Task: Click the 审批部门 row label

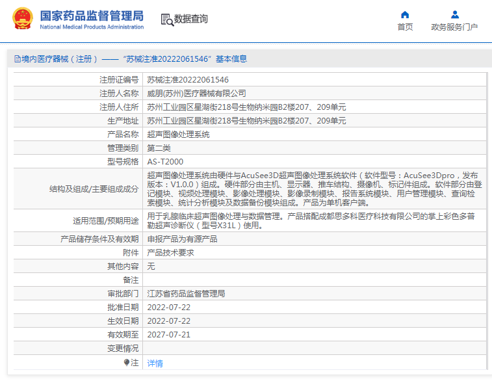Action: tap(123, 293)
